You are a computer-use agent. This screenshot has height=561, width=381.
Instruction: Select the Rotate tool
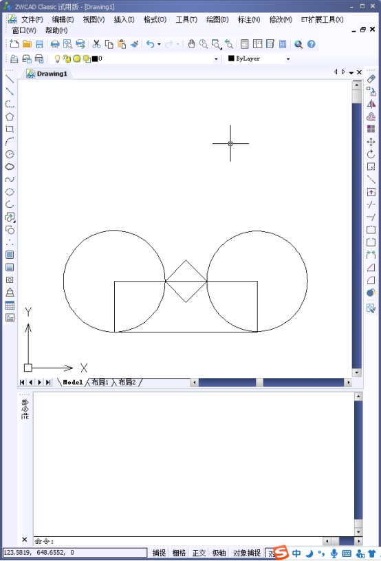371,155
